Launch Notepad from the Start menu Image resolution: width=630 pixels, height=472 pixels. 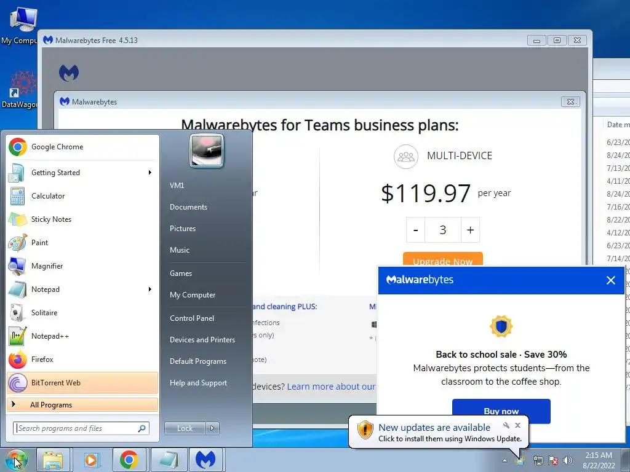[82, 289]
